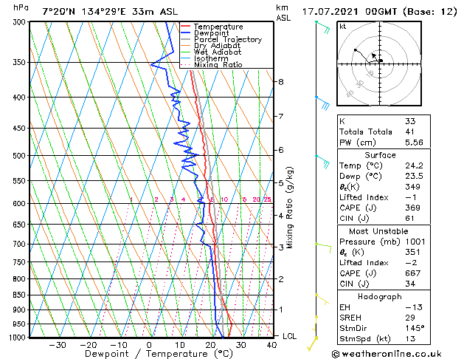Select the Dewpoint legend label
464x359 pixels.
(211, 33)
